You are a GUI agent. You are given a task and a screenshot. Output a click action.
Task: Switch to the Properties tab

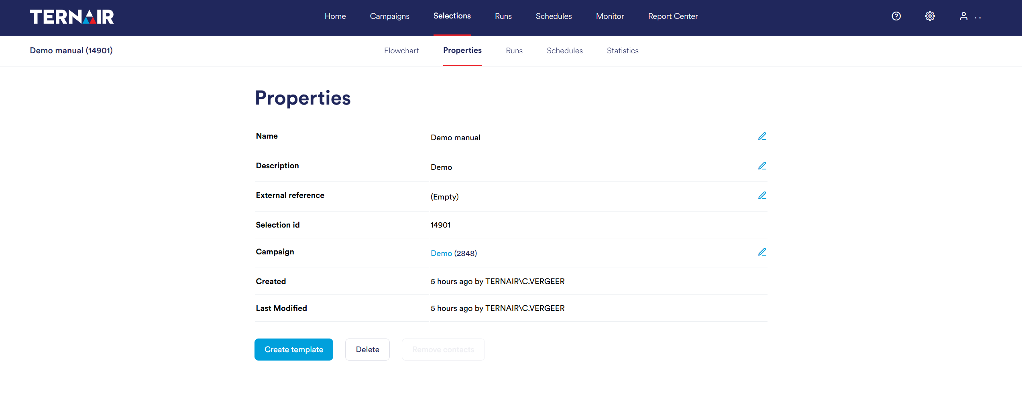(x=462, y=50)
